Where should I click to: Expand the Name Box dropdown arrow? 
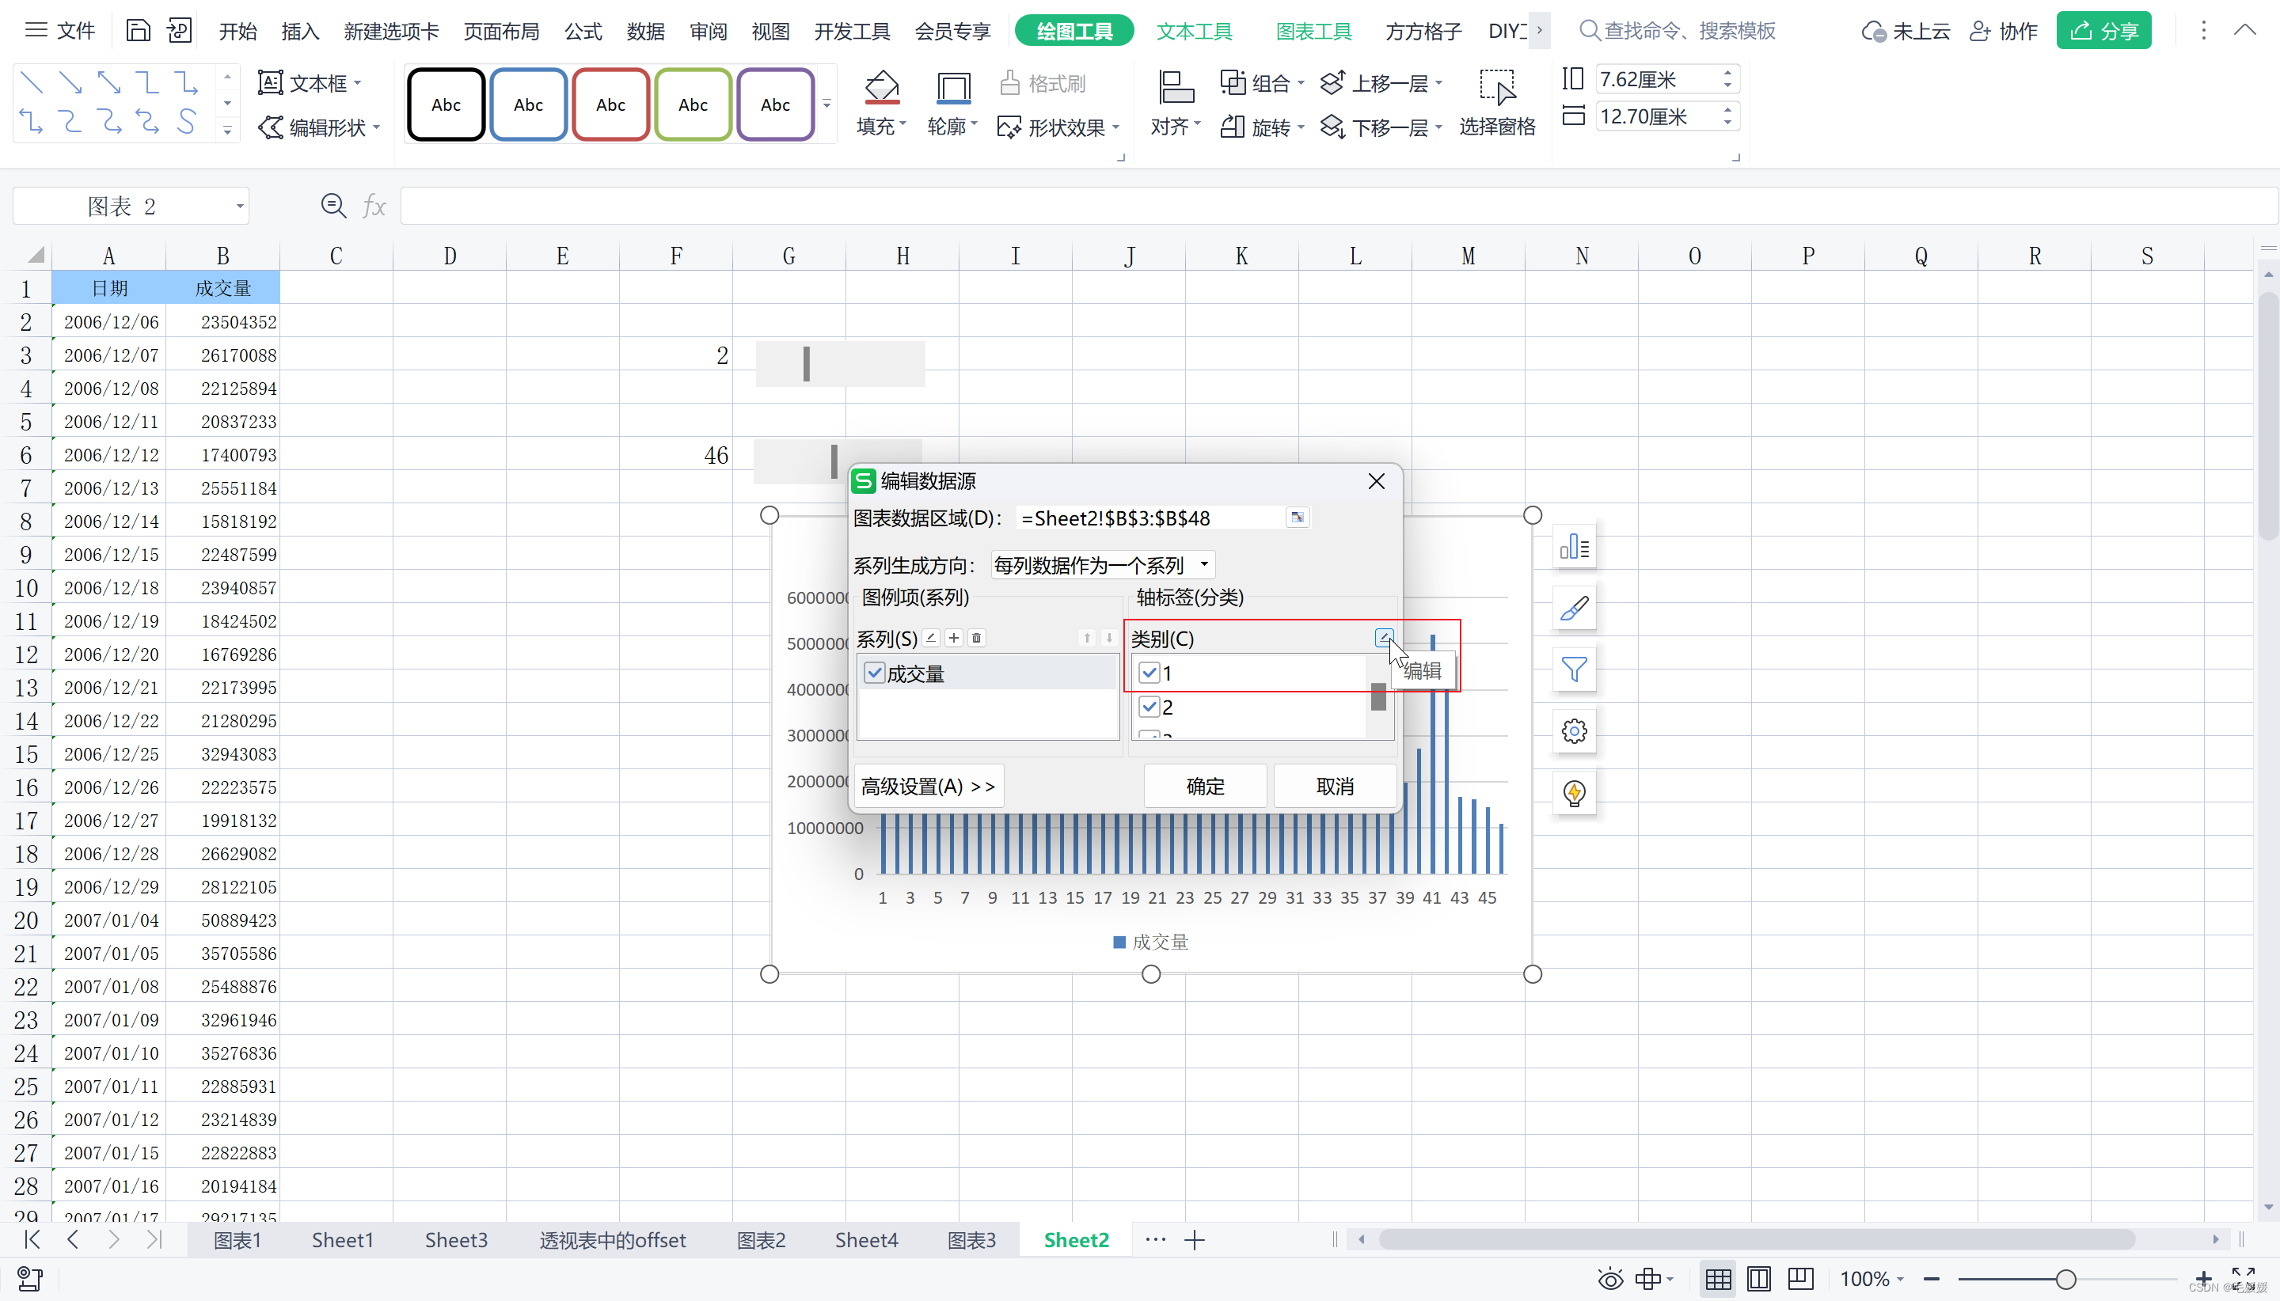pyautogui.click(x=240, y=207)
